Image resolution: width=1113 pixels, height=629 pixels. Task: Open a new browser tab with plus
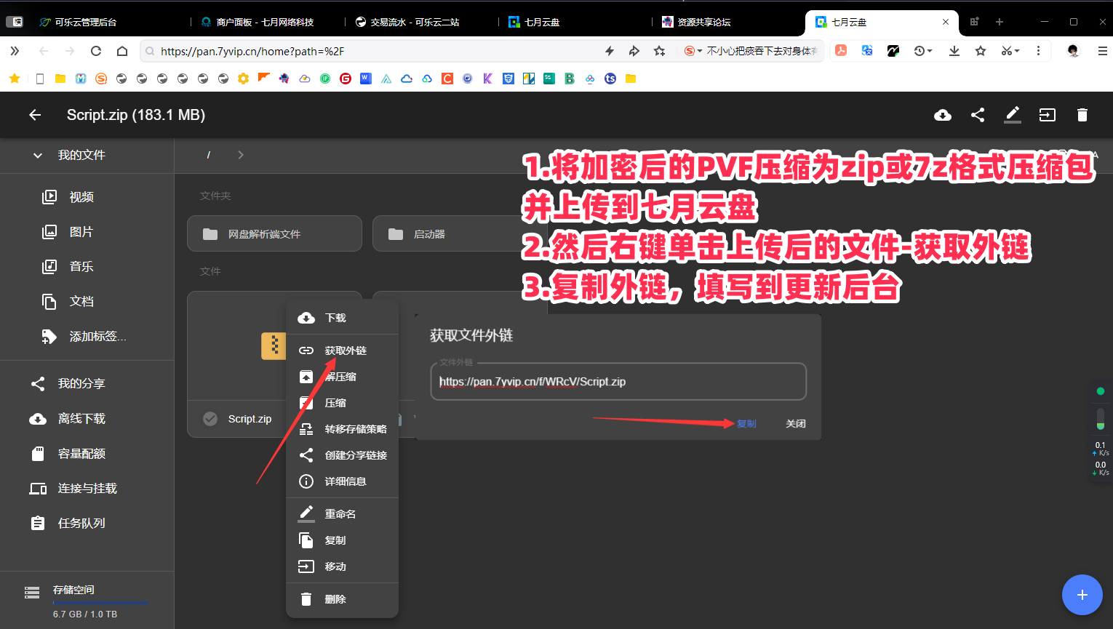(1000, 22)
